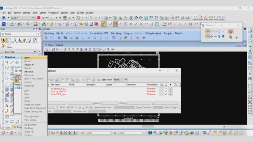Viewport: 253px width, 142px height.
Task: Click the Measure Angle icon in top toolbar
Action: point(206,17)
